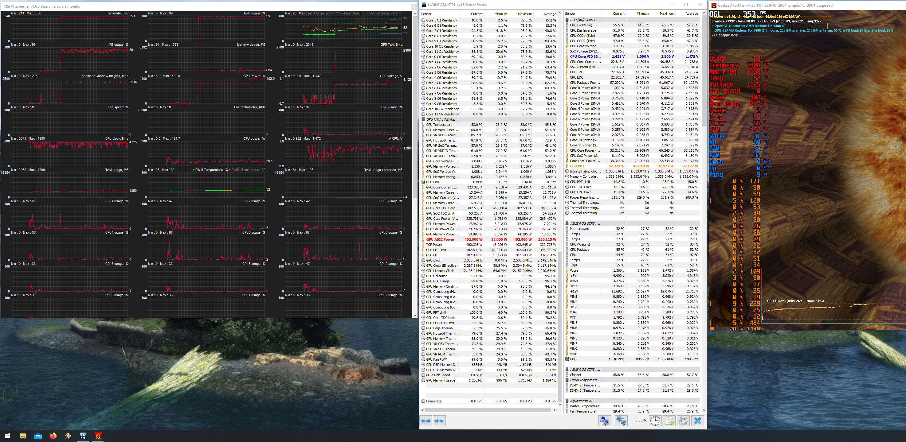Open the FurMark icon in the taskbar

click(x=98, y=436)
